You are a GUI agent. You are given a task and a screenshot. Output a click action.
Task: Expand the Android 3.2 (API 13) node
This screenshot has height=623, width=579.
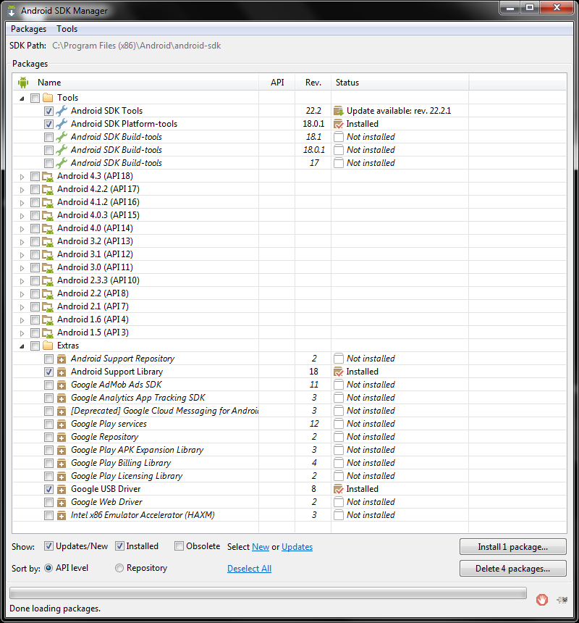(x=22, y=242)
